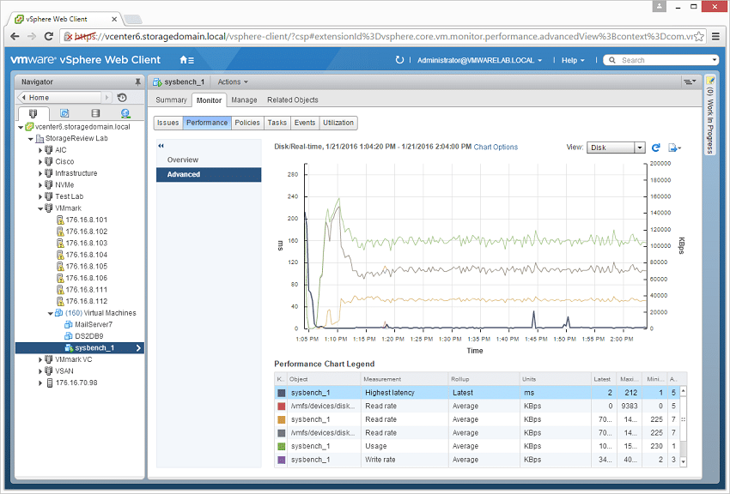Open the Actions dropdown menu

(233, 81)
